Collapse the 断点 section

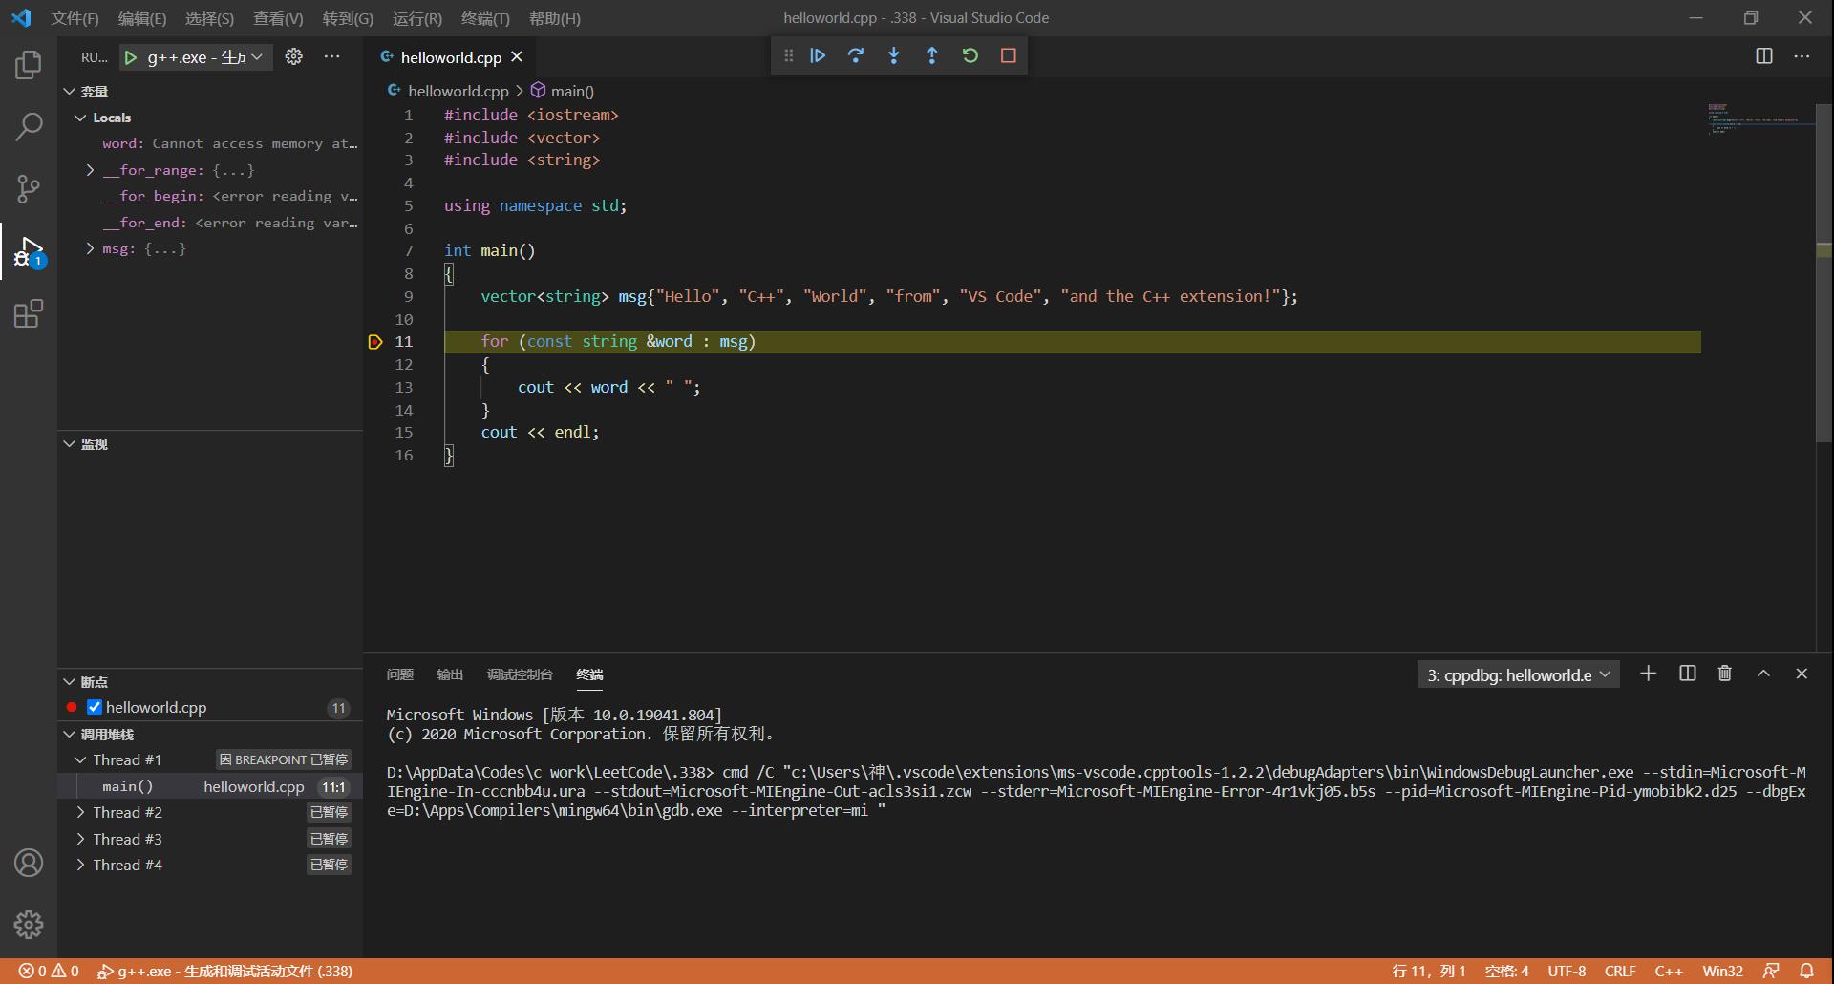pos(69,682)
